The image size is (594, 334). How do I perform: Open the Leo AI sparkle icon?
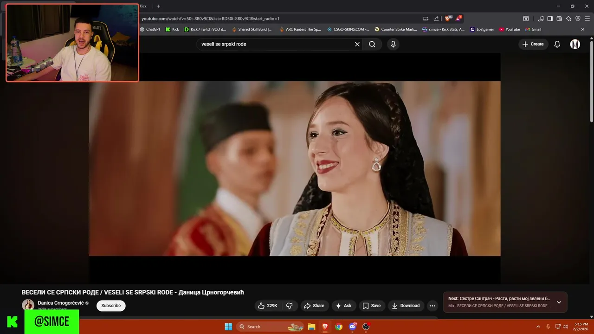click(x=568, y=19)
